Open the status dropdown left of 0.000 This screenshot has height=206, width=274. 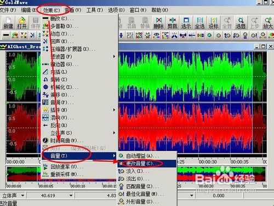click(x=191, y=196)
